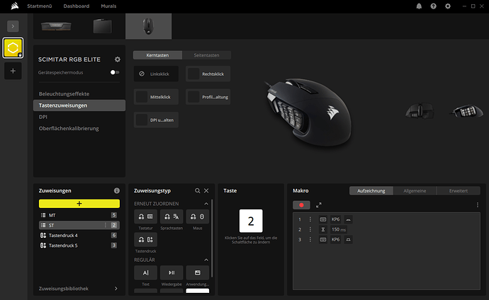Add new assignment with yellow plus button

(79, 204)
